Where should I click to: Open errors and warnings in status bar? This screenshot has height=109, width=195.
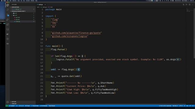click(x=21, y=106)
